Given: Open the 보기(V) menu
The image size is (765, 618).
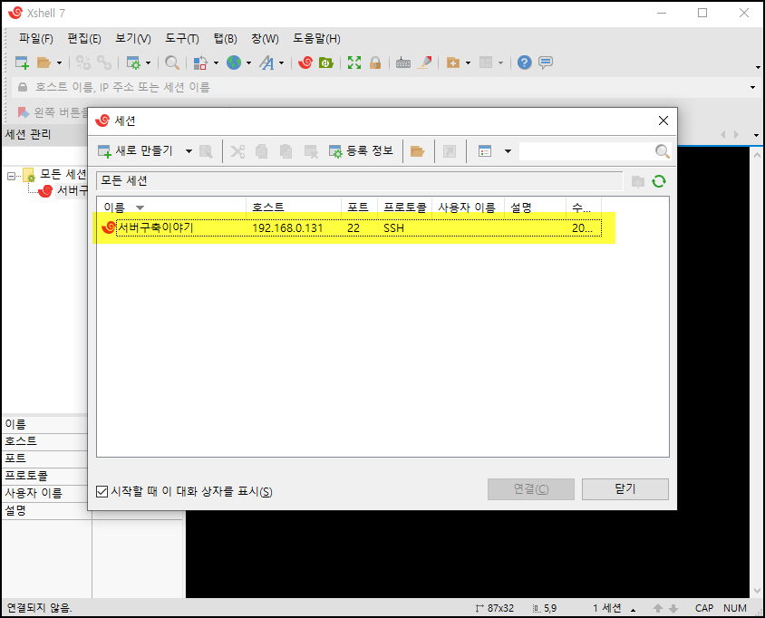Looking at the screenshot, I should click(132, 39).
